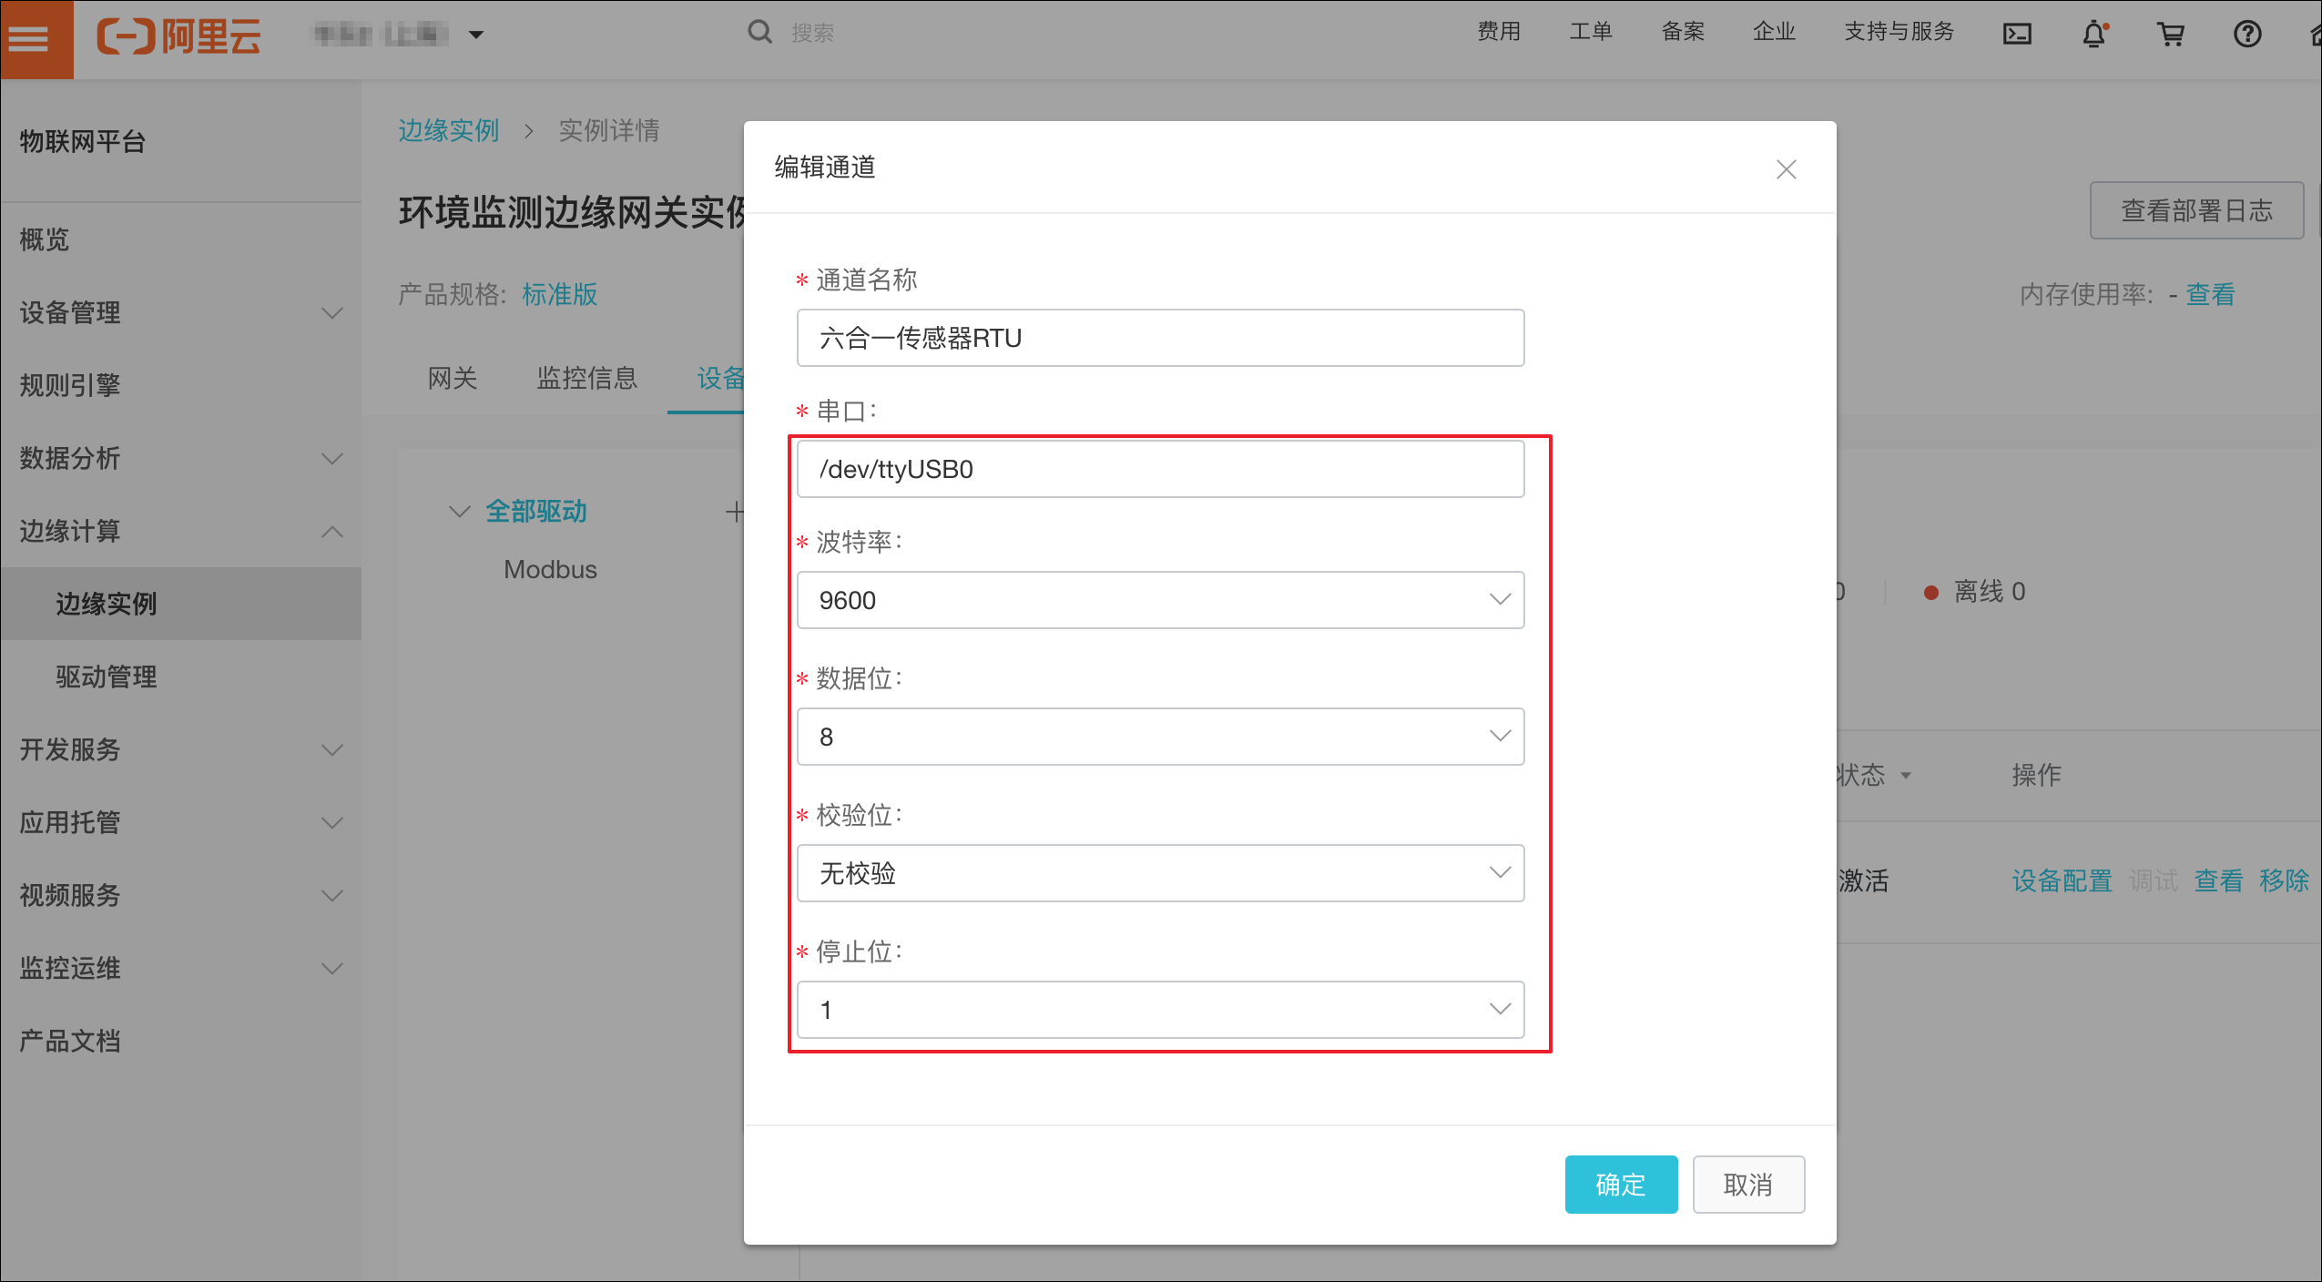
Task: Click the 串口 input field
Action: [1160, 469]
